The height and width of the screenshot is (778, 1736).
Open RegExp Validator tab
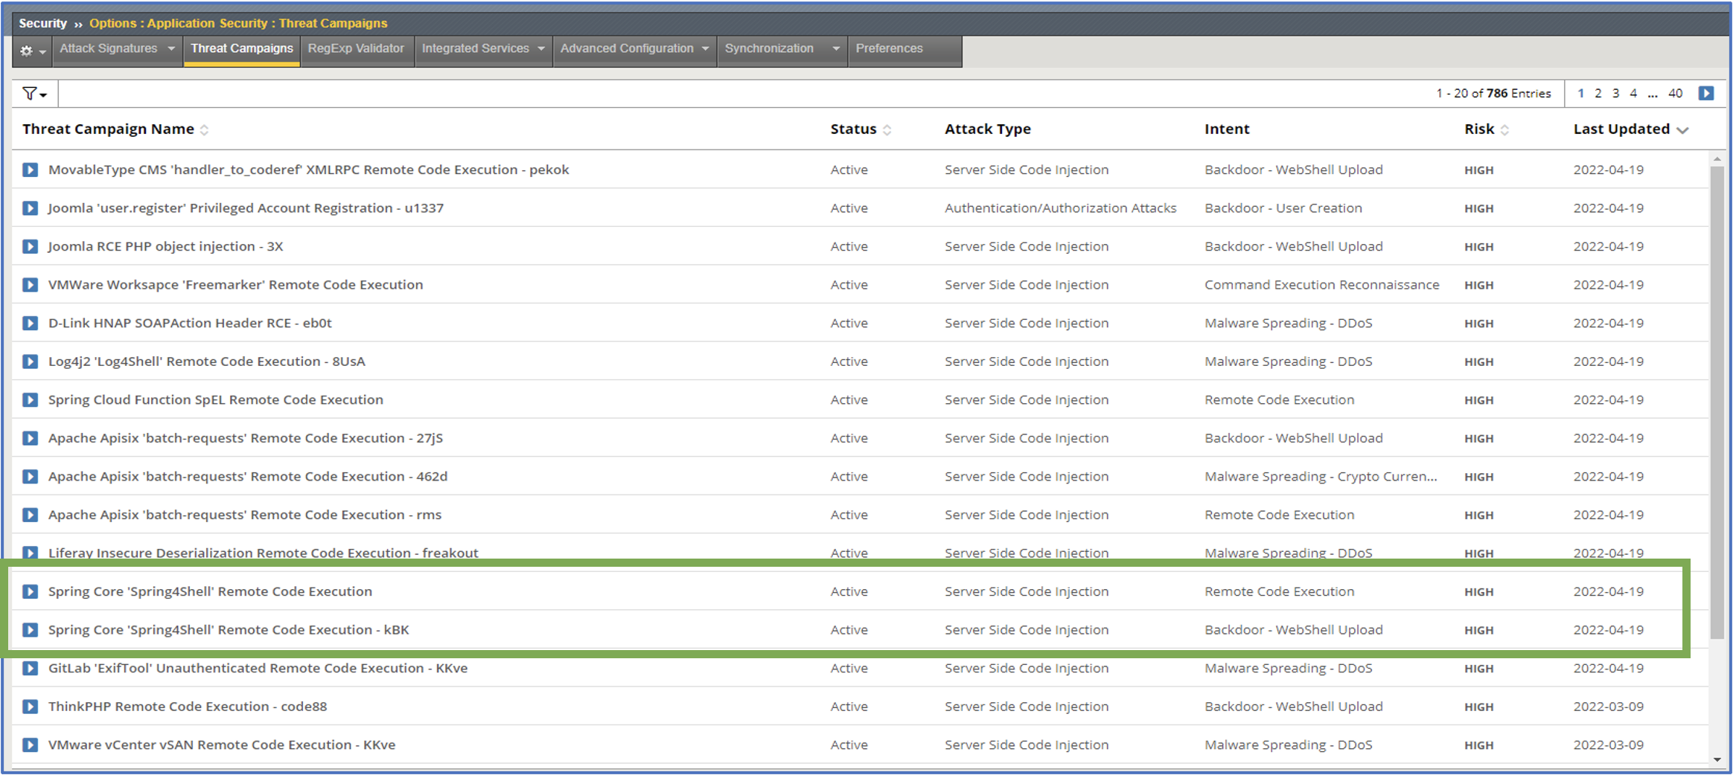[x=356, y=48]
